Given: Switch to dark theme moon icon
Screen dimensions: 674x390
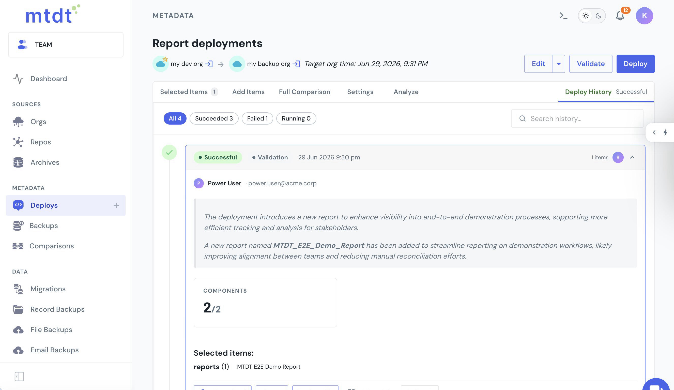Looking at the screenshot, I should (x=598, y=16).
